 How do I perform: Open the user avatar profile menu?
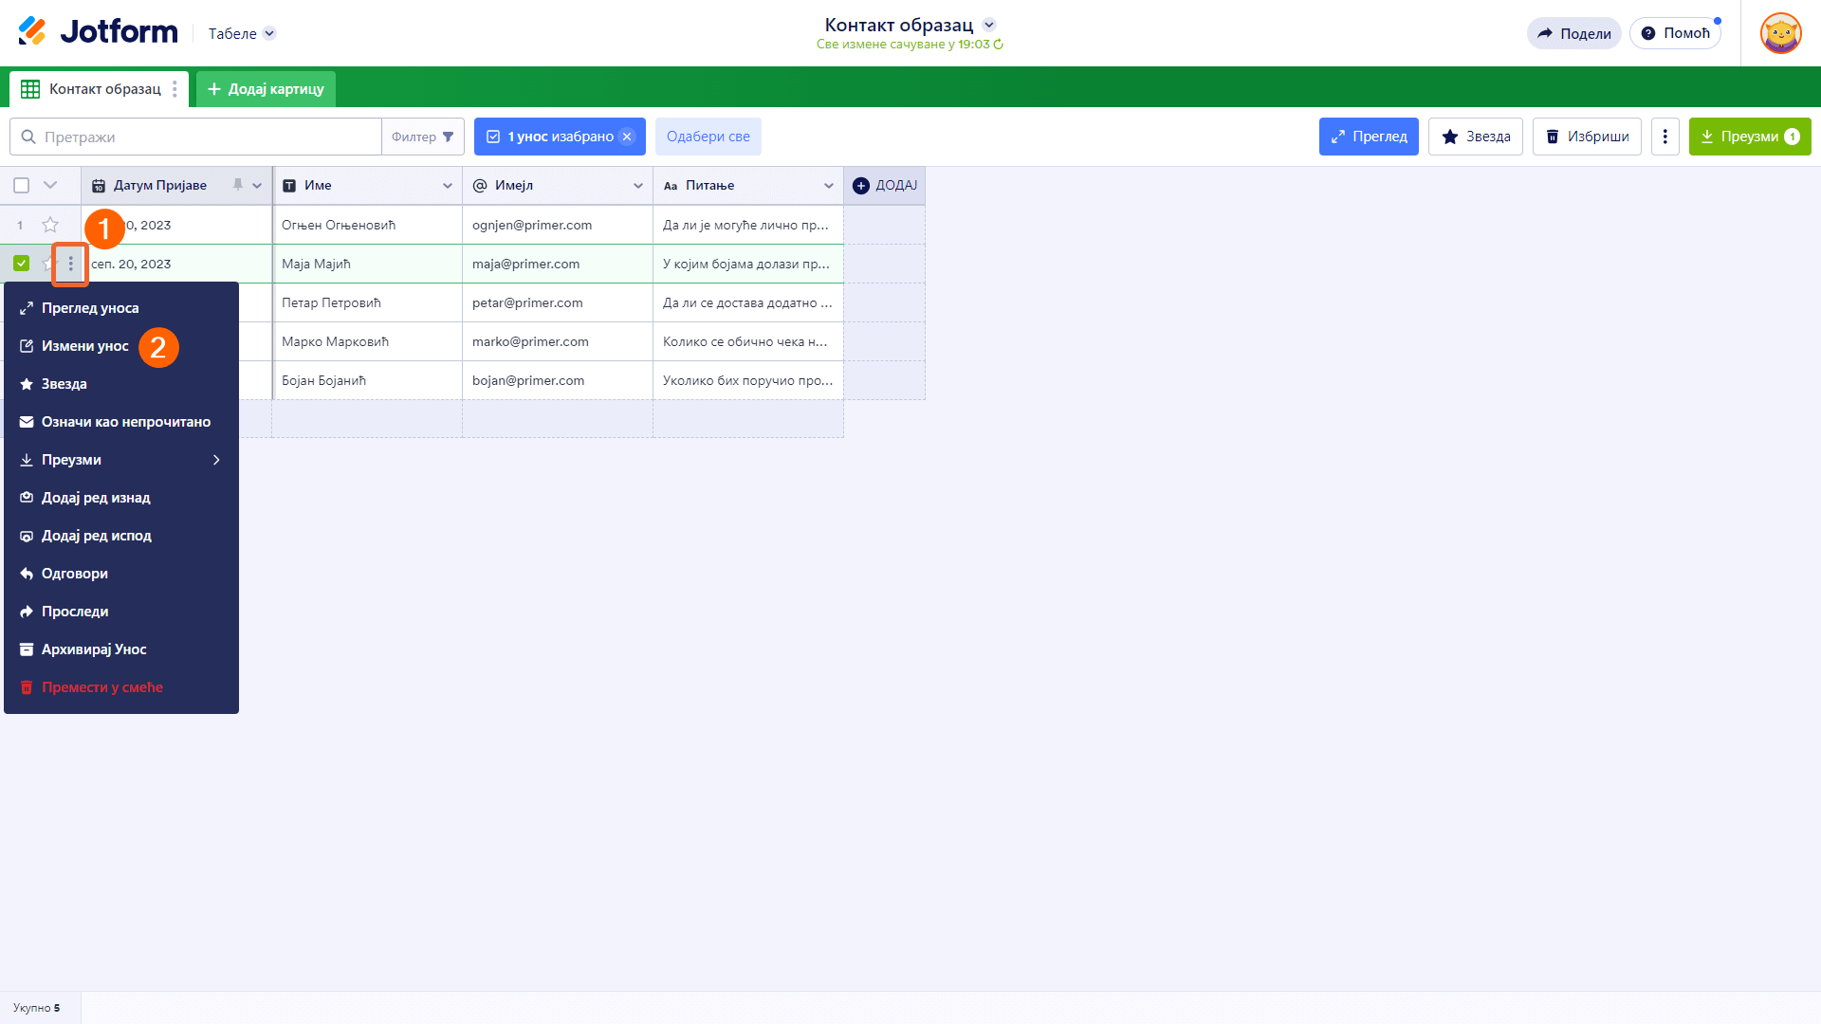coord(1780,33)
